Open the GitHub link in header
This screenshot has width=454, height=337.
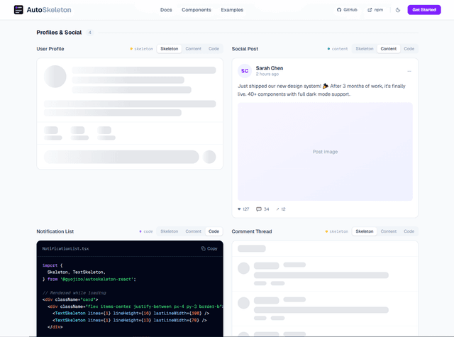pyautogui.click(x=347, y=10)
